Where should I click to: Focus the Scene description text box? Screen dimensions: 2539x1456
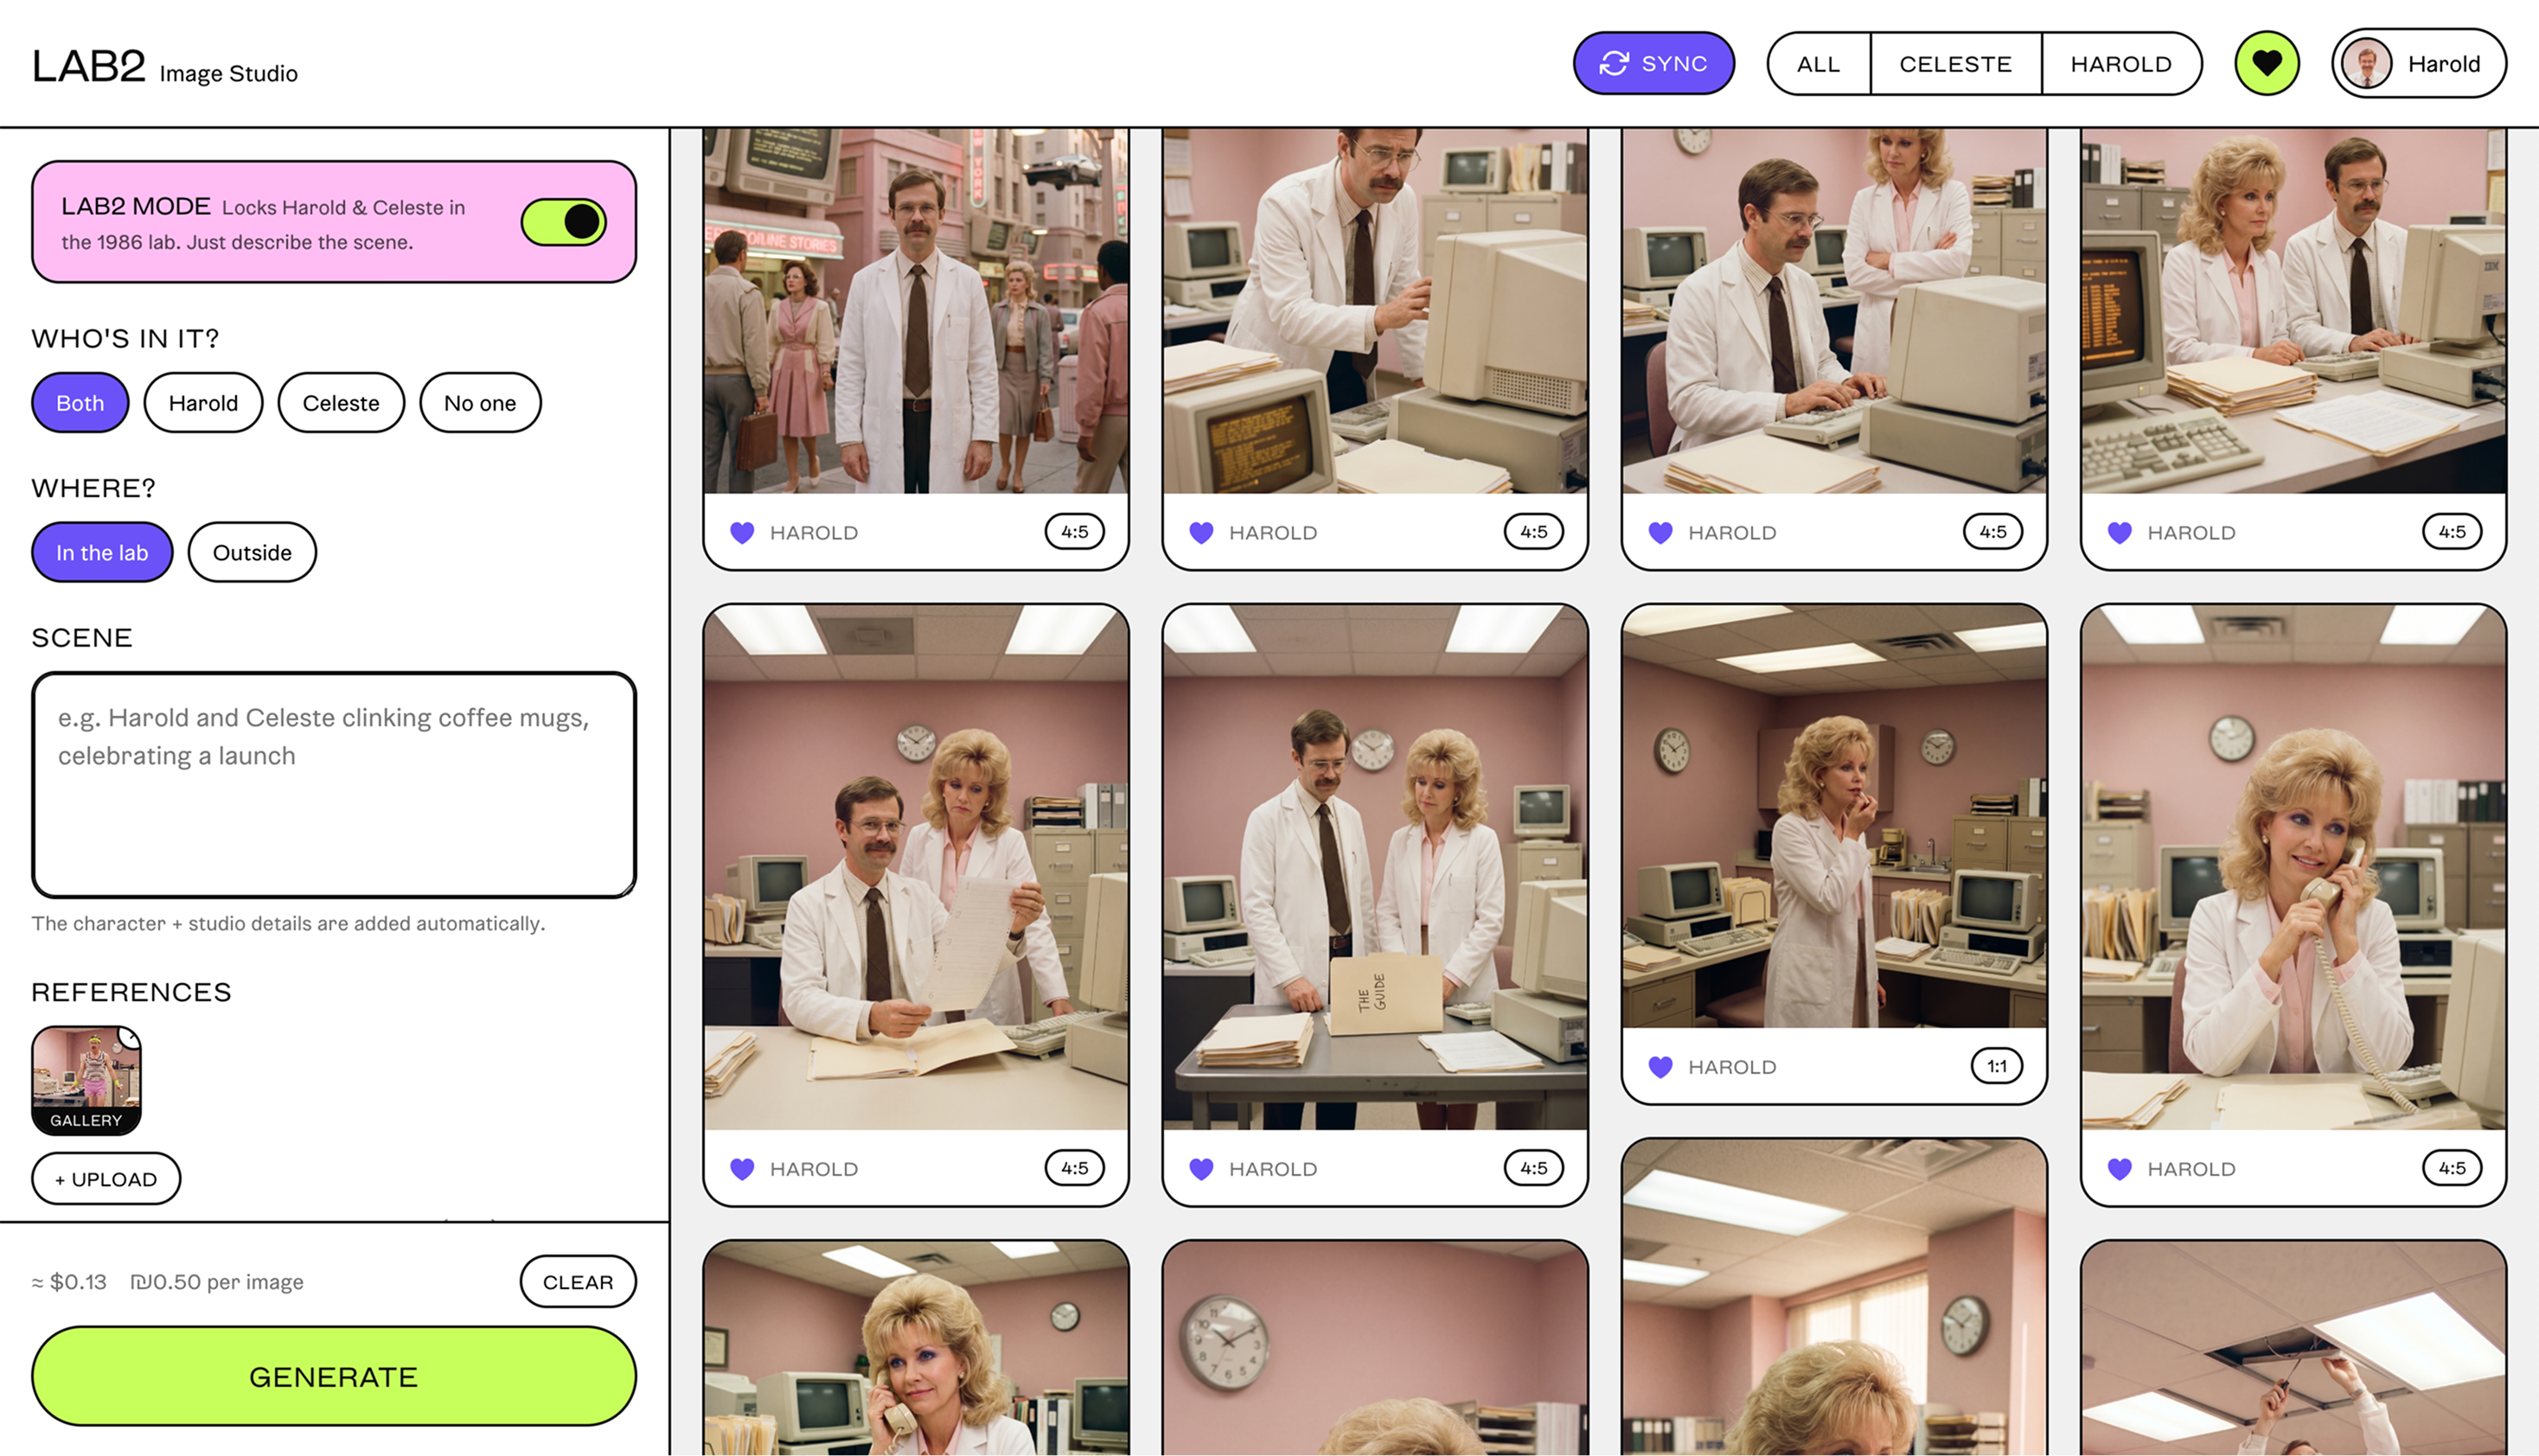click(334, 785)
